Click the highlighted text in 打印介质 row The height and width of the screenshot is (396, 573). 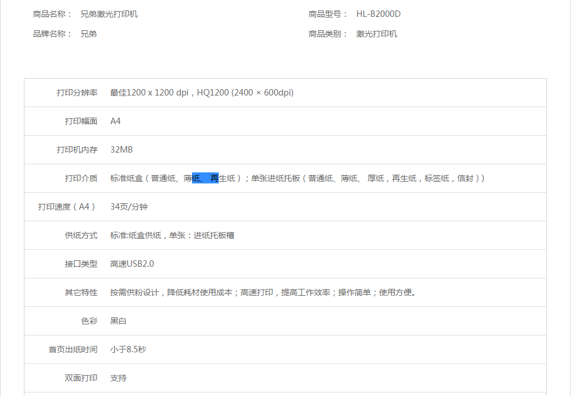(205, 178)
